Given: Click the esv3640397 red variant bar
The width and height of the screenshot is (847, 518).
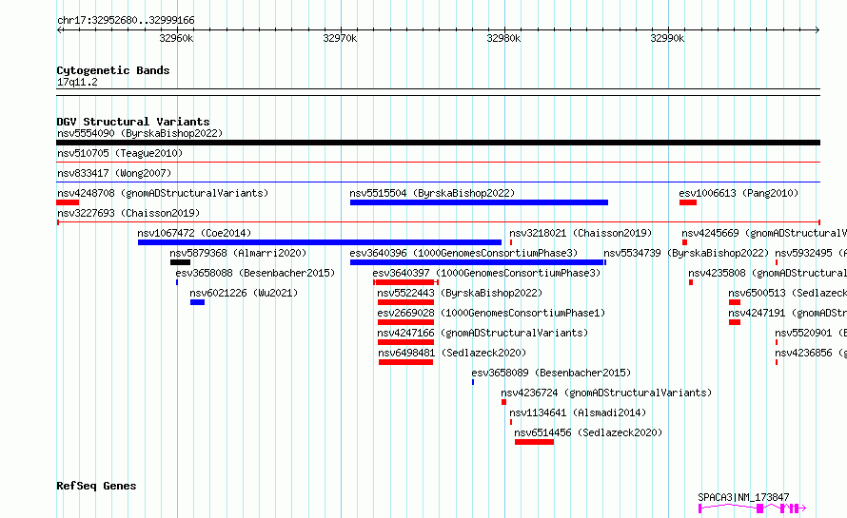Looking at the screenshot, I should tap(405, 282).
